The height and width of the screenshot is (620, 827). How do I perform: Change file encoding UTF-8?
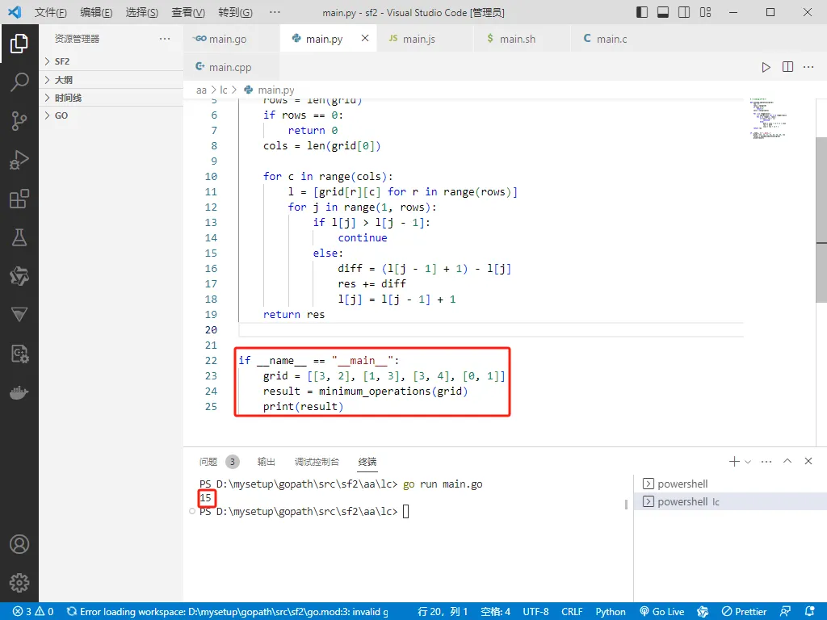coord(535,612)
